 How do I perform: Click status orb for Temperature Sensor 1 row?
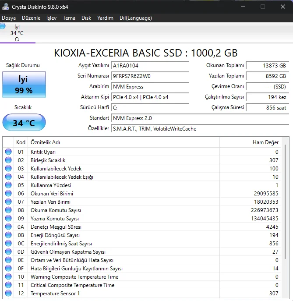[x=8, y=293]
